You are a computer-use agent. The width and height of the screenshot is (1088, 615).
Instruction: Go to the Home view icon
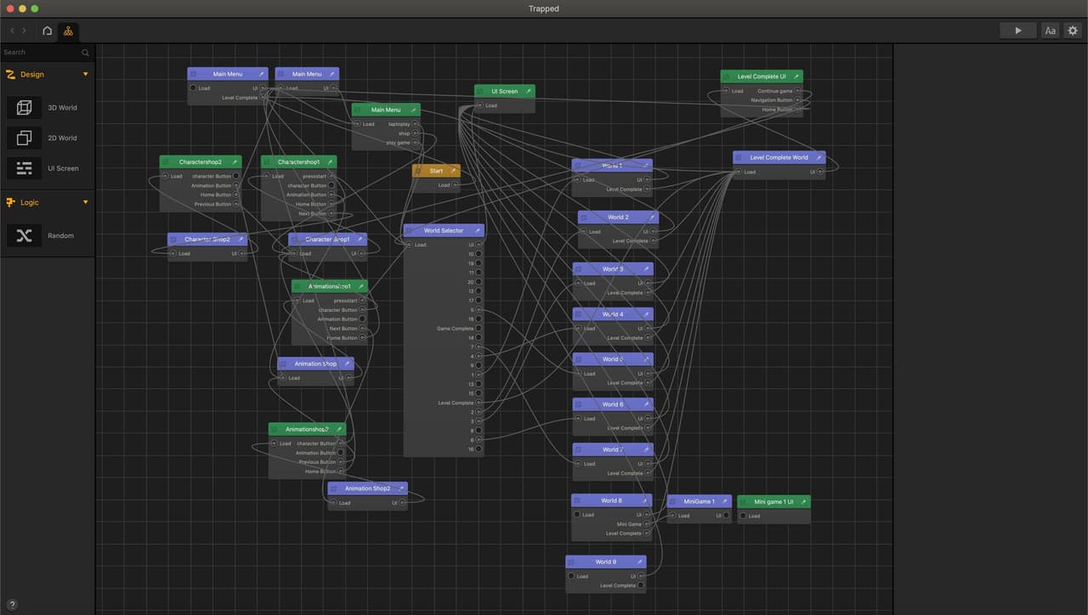tap(47, 31)
